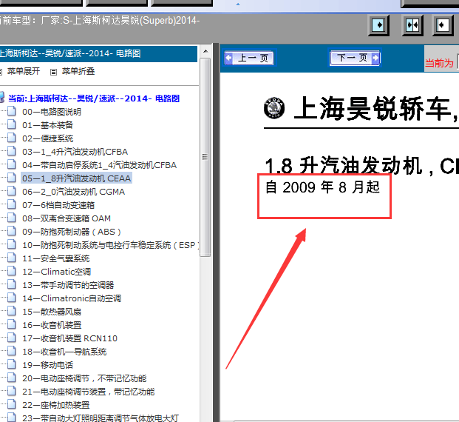Open 04—带自动启停系统1_4汽油发动机CFBA item
The height and width of the screenshot is (422, 459).
click(x=99, y=165)
